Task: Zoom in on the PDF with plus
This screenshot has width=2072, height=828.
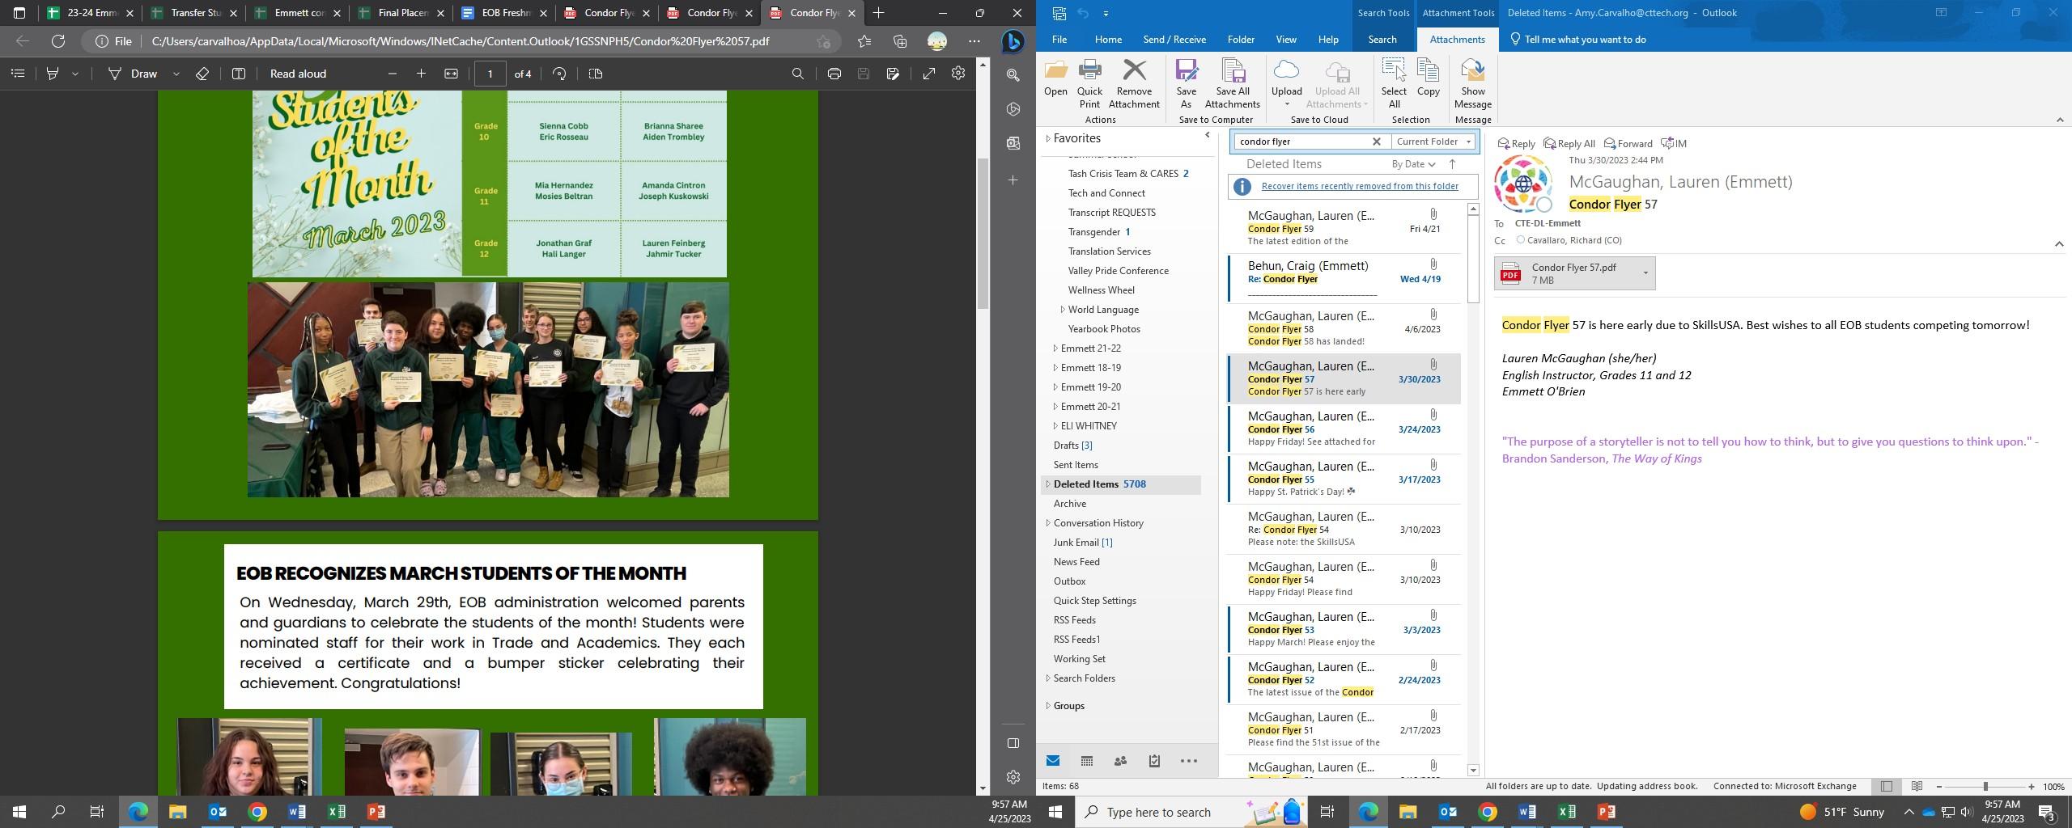Action: pyautogui.click(x=421, y=74)
